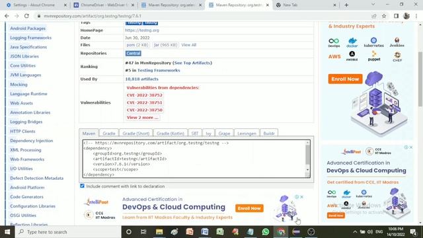
Task: Open Testing Frameworks ranking link
Action: (x=159, y=71)
